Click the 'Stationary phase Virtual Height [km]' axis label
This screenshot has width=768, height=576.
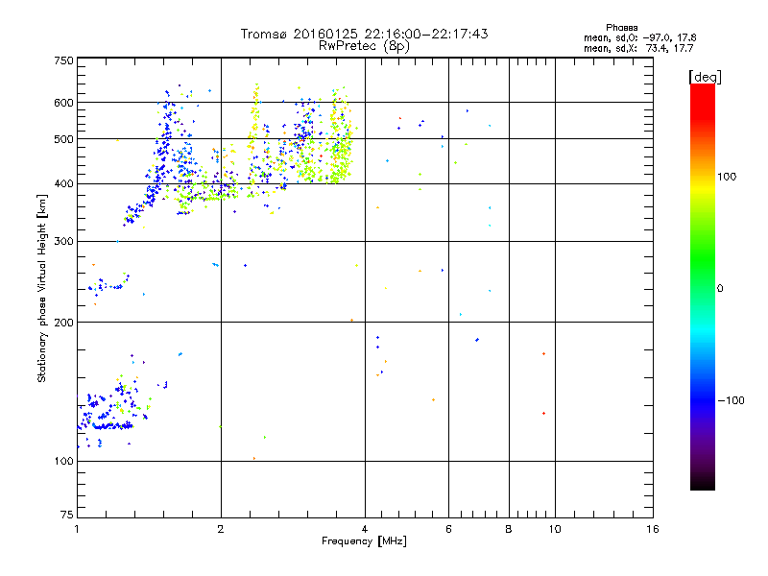[42, 288]
